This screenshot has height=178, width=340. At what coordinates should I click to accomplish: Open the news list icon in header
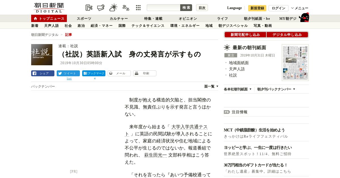pos(89,8)
